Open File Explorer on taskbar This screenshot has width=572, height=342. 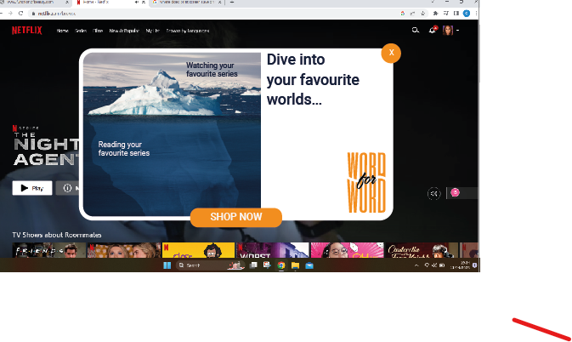[x=295, y=265]
